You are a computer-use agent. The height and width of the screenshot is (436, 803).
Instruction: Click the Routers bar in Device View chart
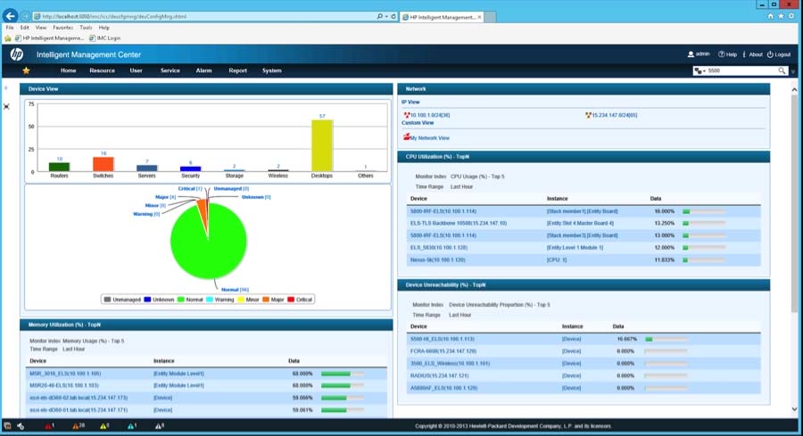click(60, 167)
